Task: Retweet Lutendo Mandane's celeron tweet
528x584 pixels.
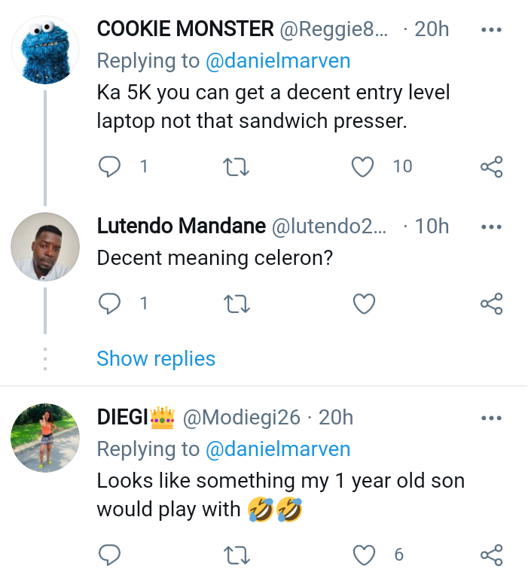Action: pyautogui.click(x=237, y=304)
